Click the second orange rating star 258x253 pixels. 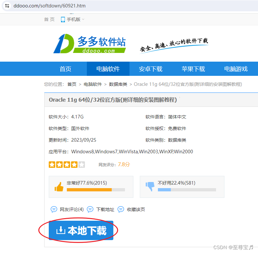59,165
